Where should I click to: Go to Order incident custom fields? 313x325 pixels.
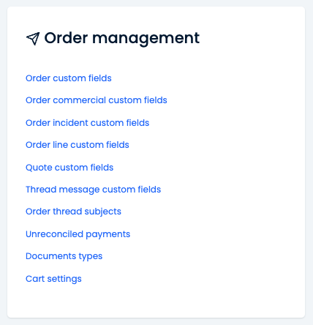click(x=87, y=123)
